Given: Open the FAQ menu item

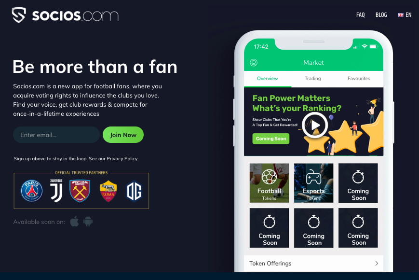Looking at the screenshot, I should pyautogui.click(x=361, y=15).
